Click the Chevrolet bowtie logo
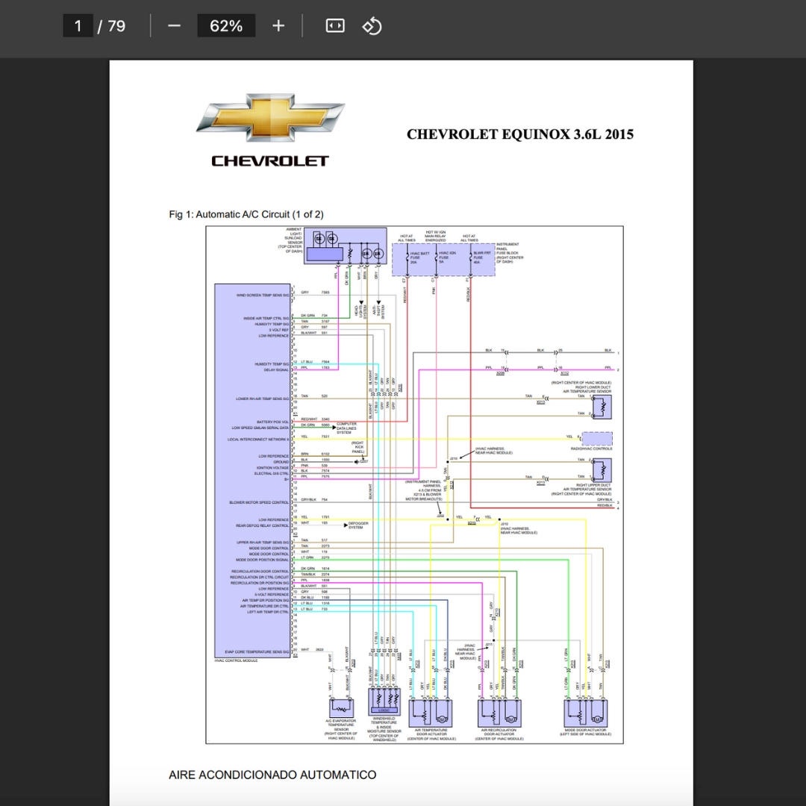The width and height of the screenshot is (806, 806). pos(270,117)
